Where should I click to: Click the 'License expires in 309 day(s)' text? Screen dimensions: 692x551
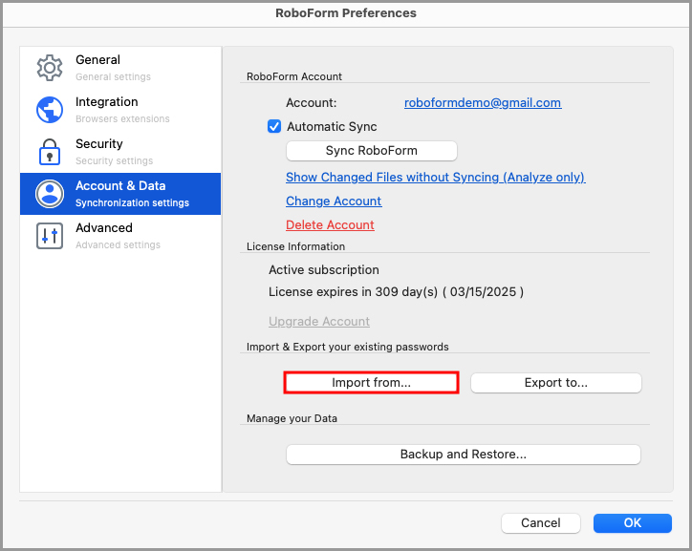pos(353,292)
